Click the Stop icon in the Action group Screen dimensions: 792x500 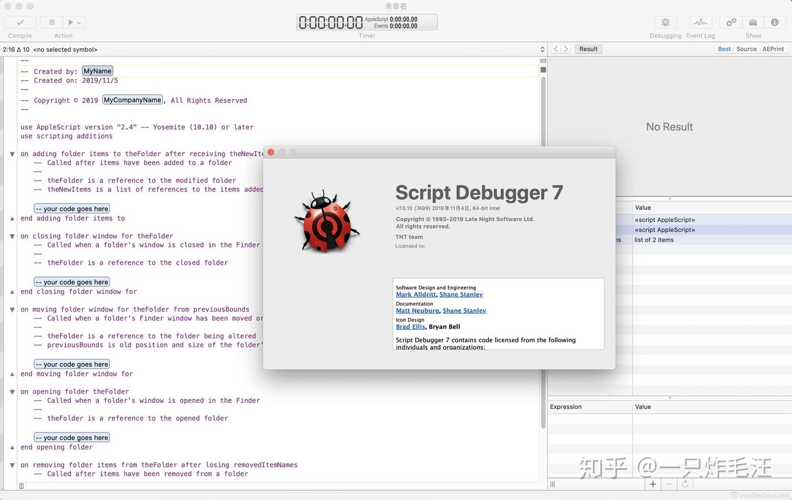(51, 22)
